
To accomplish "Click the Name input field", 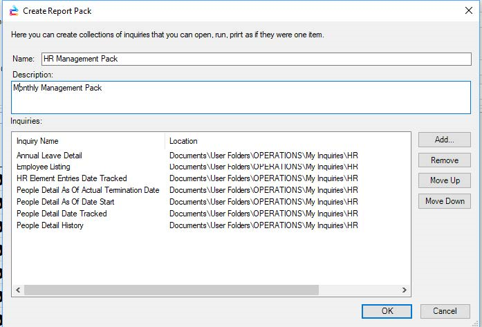I will 256,59.
